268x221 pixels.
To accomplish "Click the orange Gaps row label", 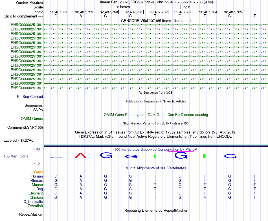I will click(38, 172).
